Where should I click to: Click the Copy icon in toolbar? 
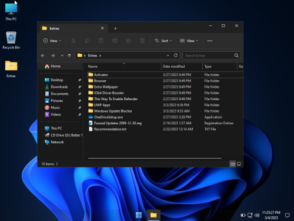pos(87,41)
